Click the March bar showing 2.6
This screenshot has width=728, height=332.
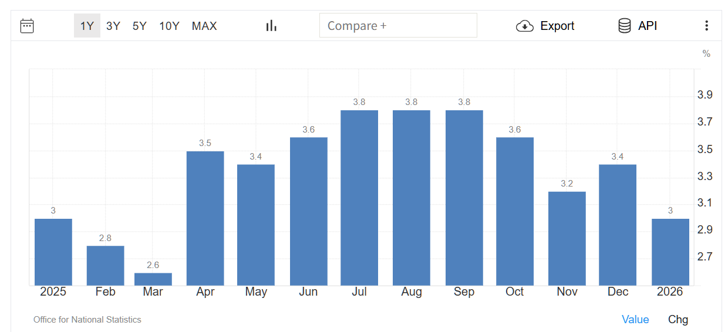(x=153, y=279)
